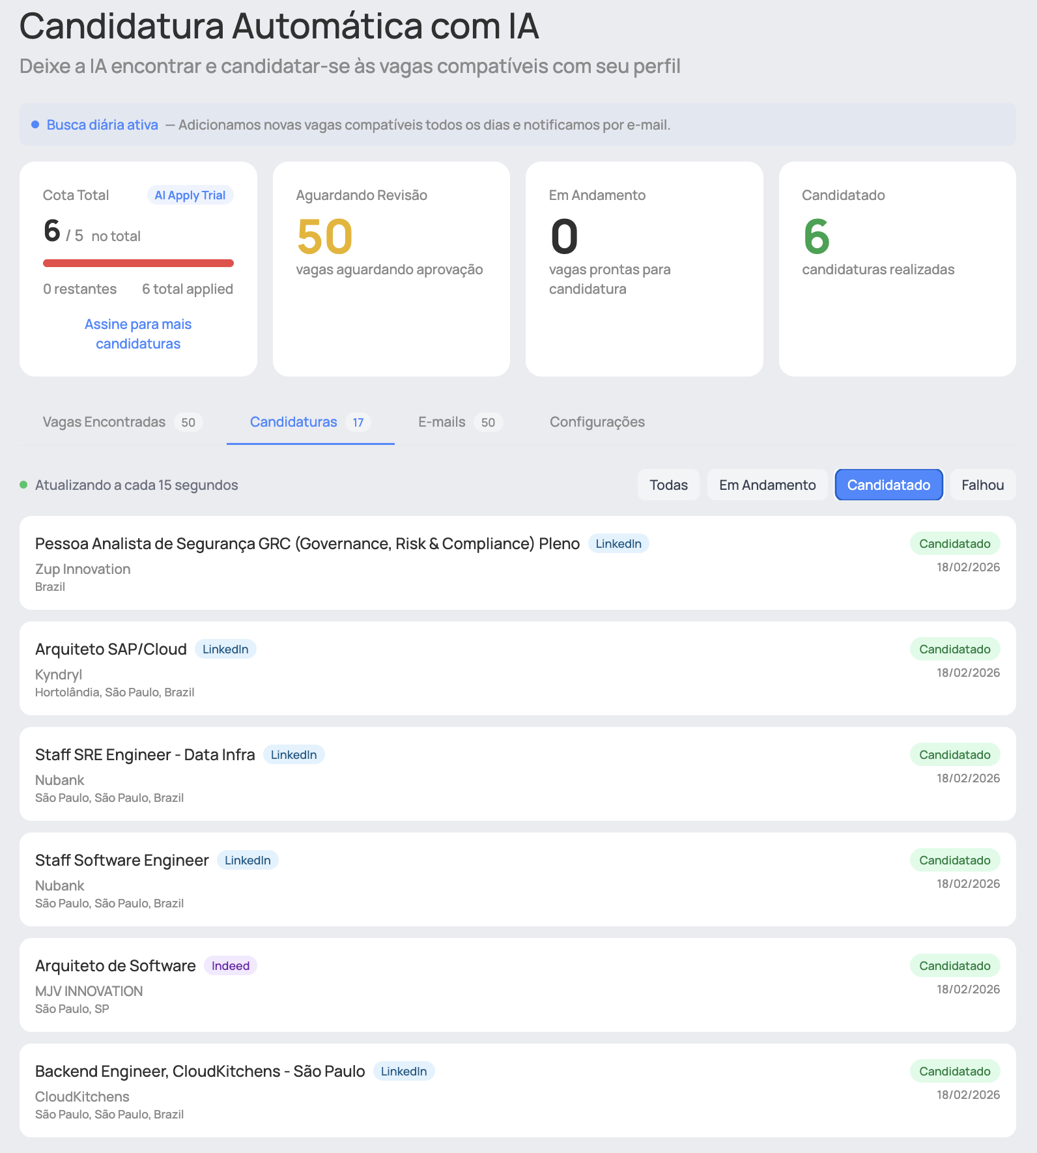Screen dimensions: 1037x1153
Task: Click Candidatado status on Zup Innovation row
Action: pos(955,543)
